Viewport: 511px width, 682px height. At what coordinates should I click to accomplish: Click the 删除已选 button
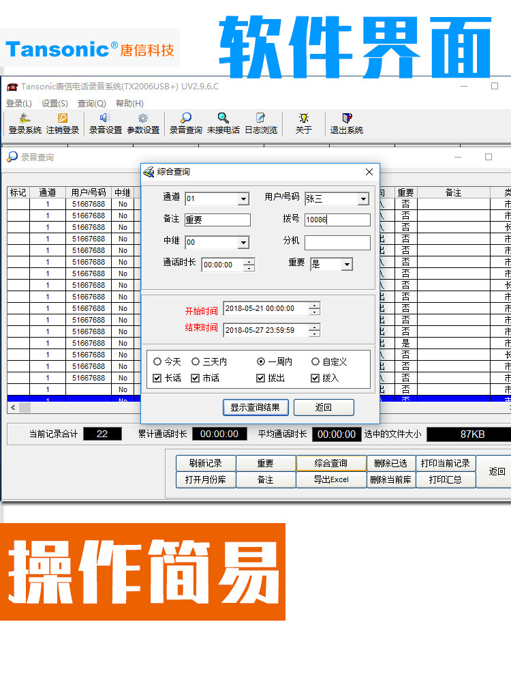(x=391, y=463)
